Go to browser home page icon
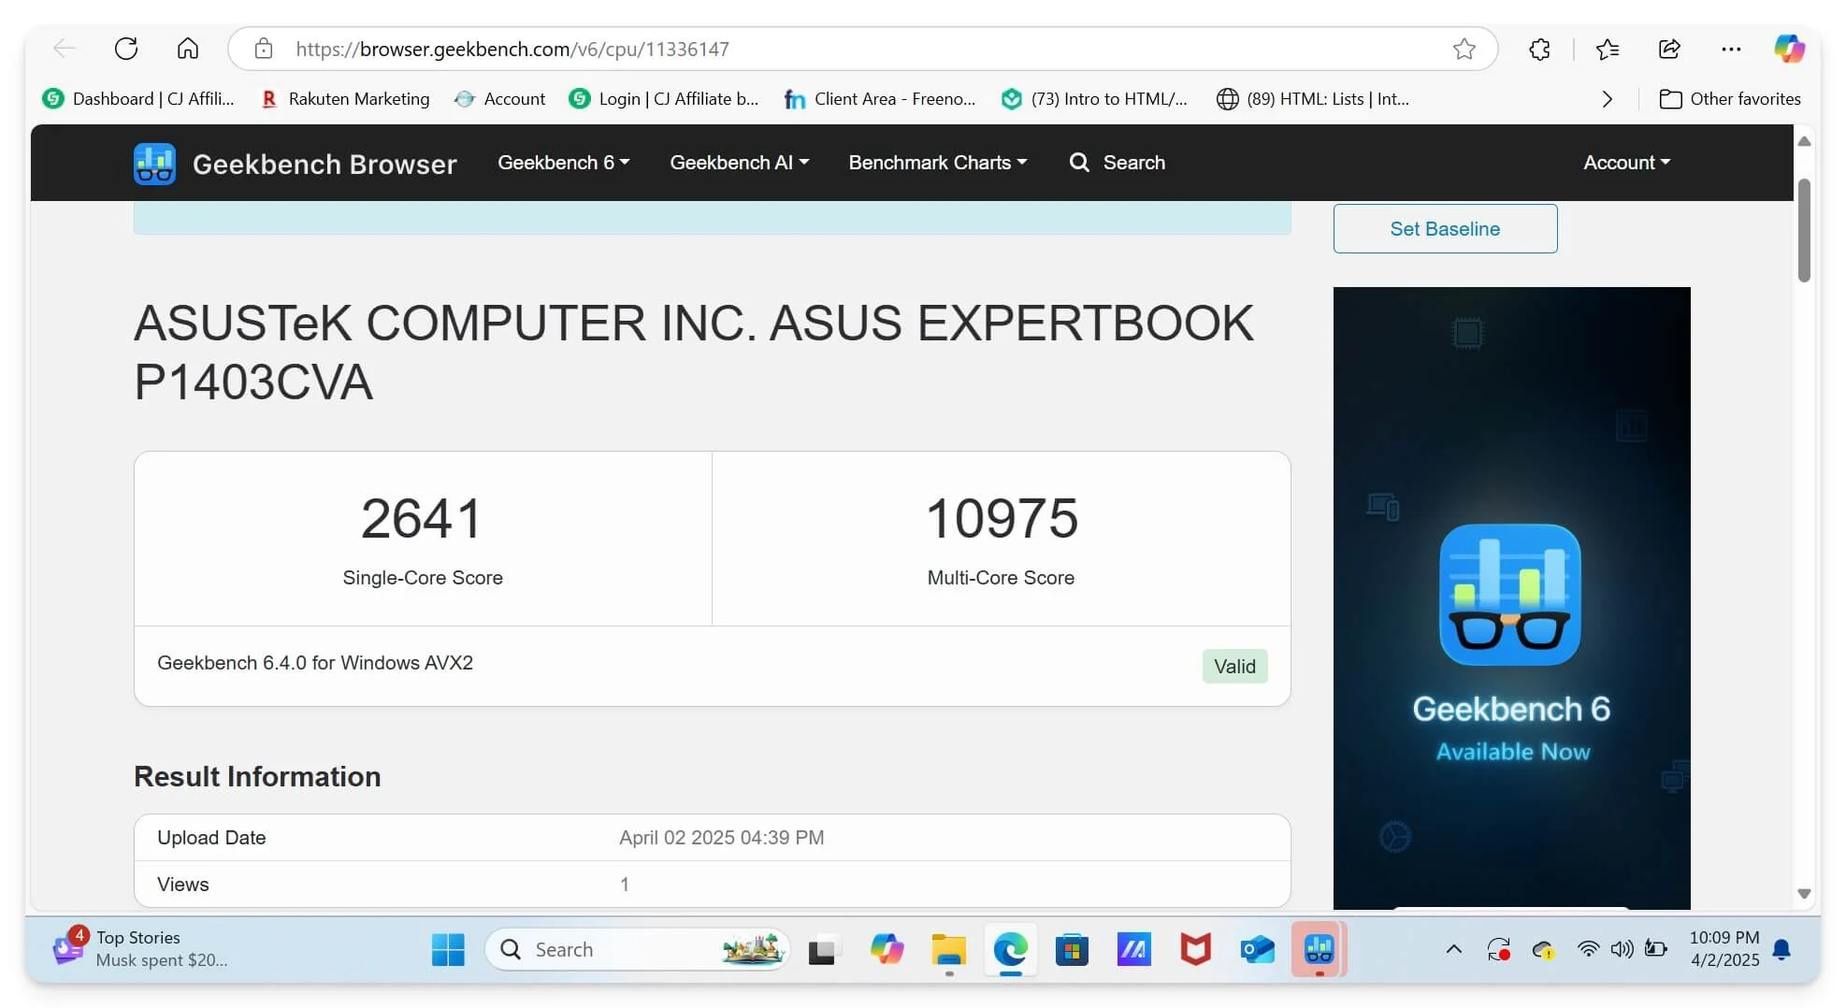 pos(188,49)
